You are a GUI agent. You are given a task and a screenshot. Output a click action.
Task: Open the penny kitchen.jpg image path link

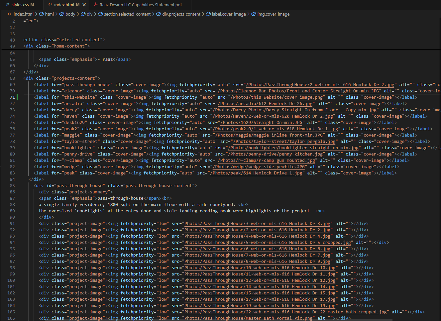coord(276,154)
